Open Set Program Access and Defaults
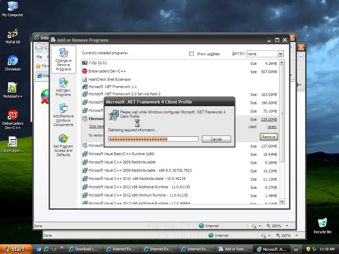The height and width of the screenshot is (254, 339). [x=63, y=146]
